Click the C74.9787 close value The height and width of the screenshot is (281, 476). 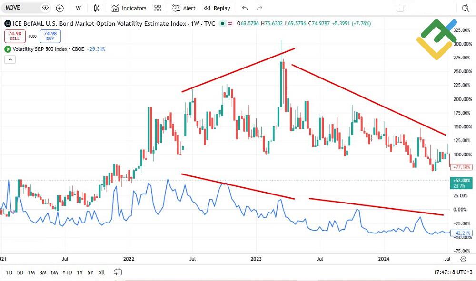point(319,23)
